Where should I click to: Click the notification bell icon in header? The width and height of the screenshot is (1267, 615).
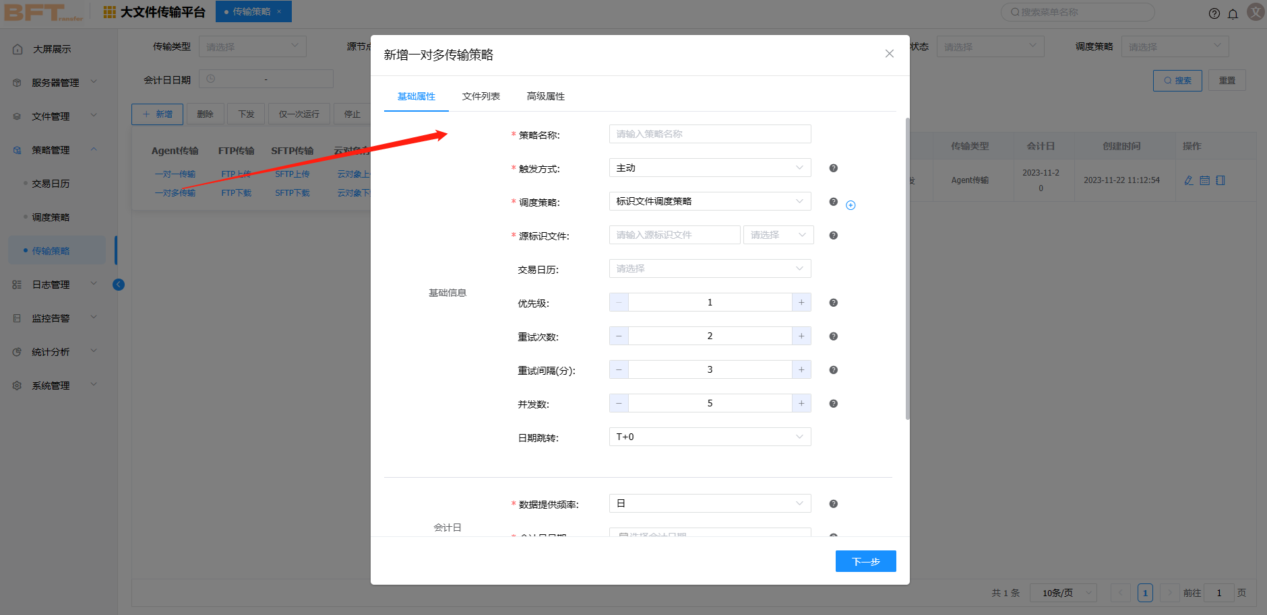(x=1233, y=13)
